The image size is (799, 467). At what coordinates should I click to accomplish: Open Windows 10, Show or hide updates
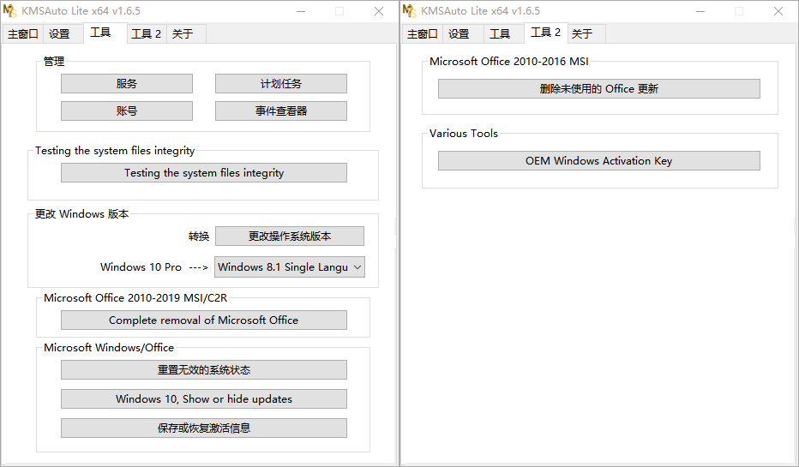[204, 398]
